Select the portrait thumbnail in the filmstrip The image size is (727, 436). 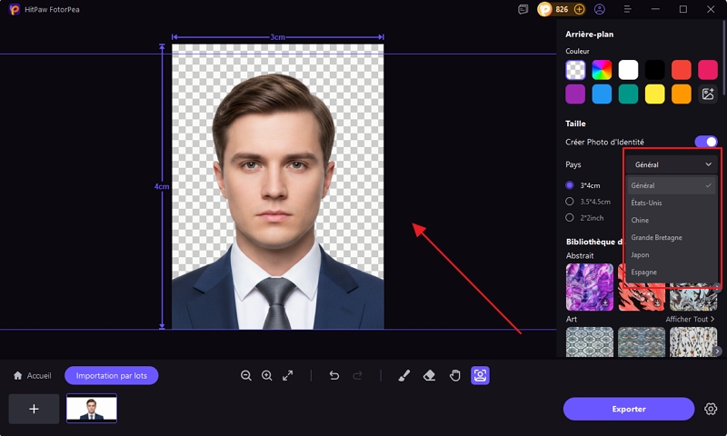coord(92,408)
